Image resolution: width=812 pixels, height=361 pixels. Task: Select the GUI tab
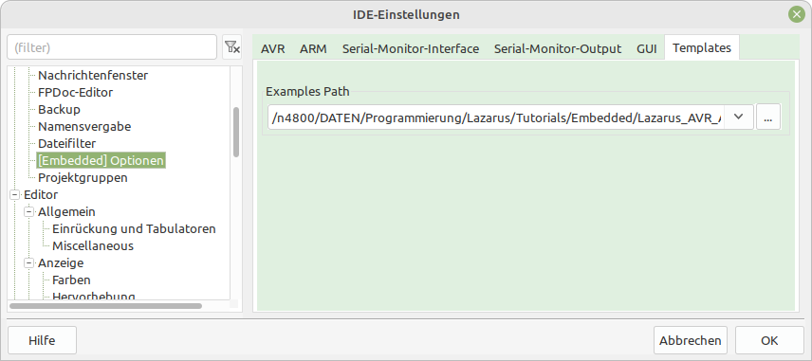(x=647, y=49)
